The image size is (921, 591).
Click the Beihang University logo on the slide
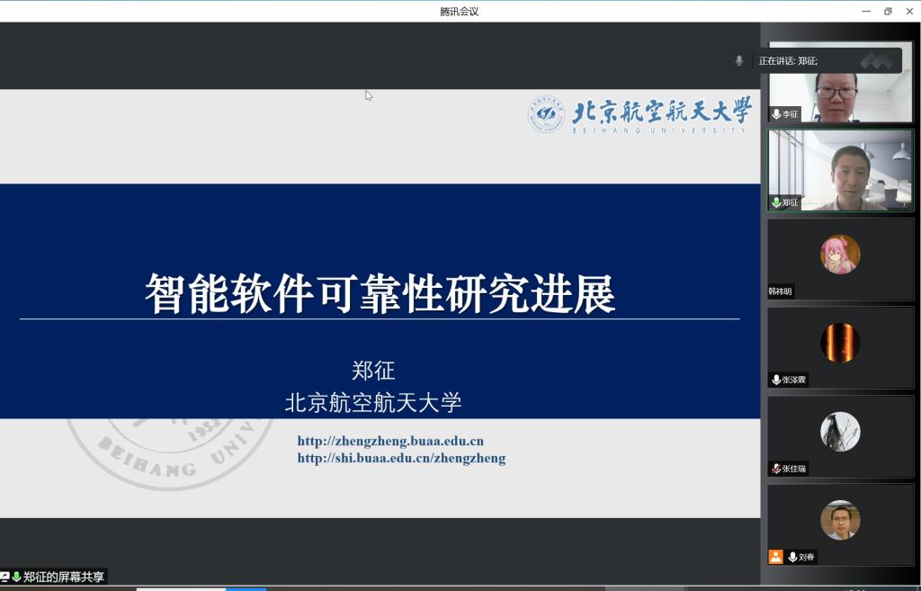639,115
